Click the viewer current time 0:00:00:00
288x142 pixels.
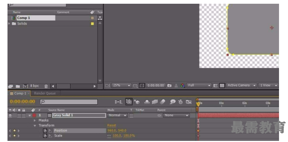[155, 86]
